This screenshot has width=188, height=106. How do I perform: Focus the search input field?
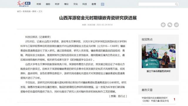[x=157, y=4]
